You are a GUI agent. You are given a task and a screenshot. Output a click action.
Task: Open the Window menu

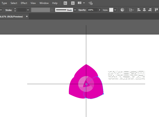44,3
